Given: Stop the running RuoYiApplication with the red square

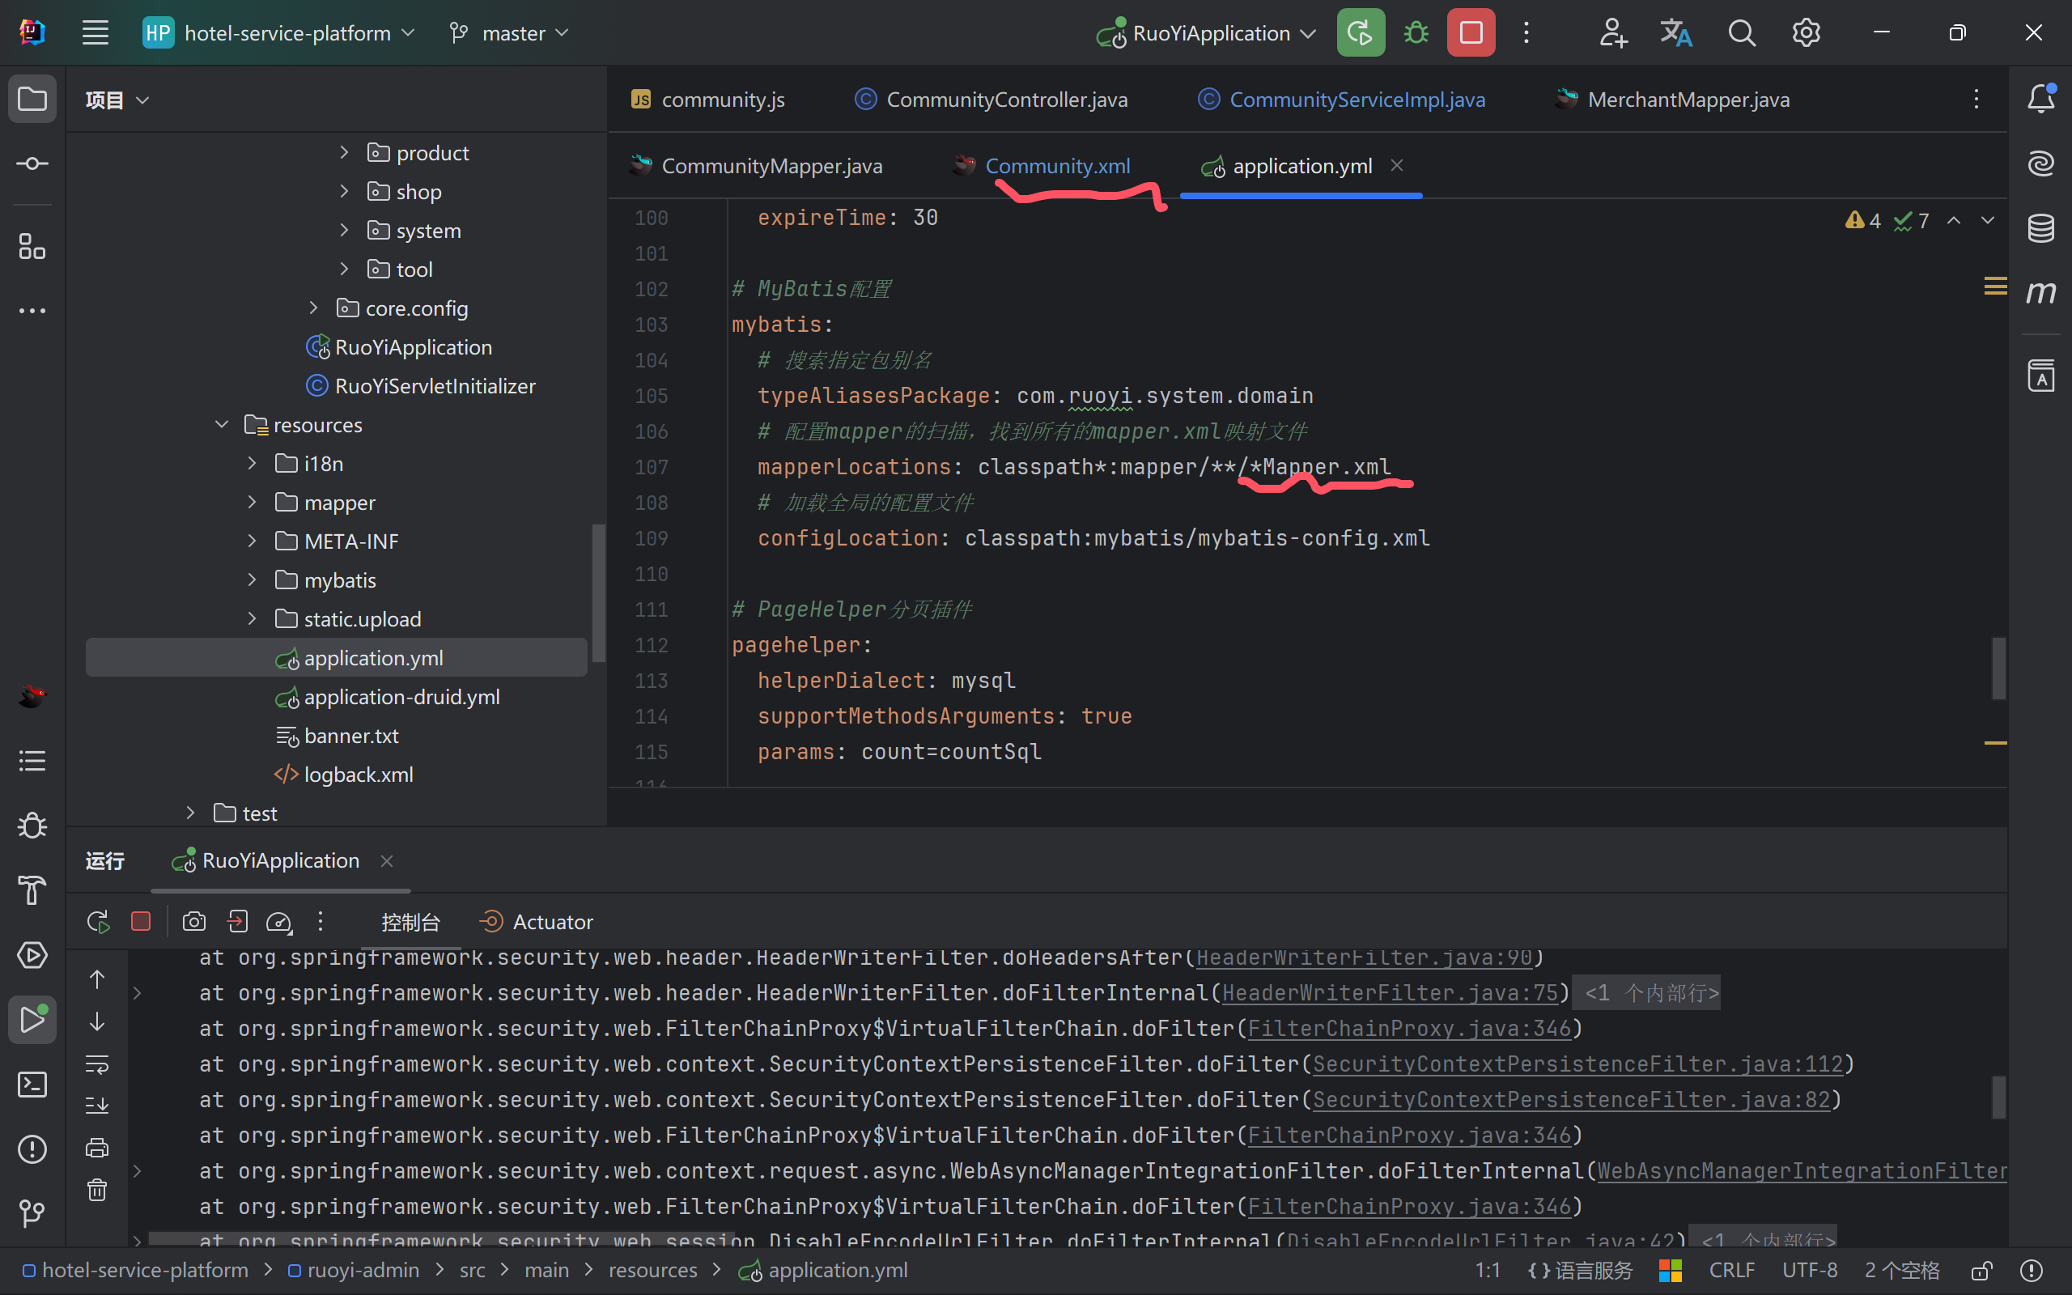Looking at the screenshot, I should [x=1470, y=33].
